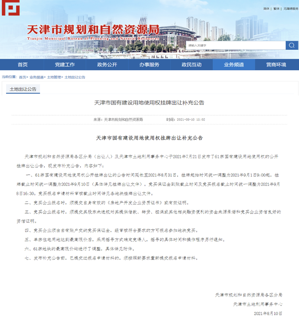Open 无障碍服务 accessibility service
The width and height of the screenshot is (299, 320).
pos(291,9)
